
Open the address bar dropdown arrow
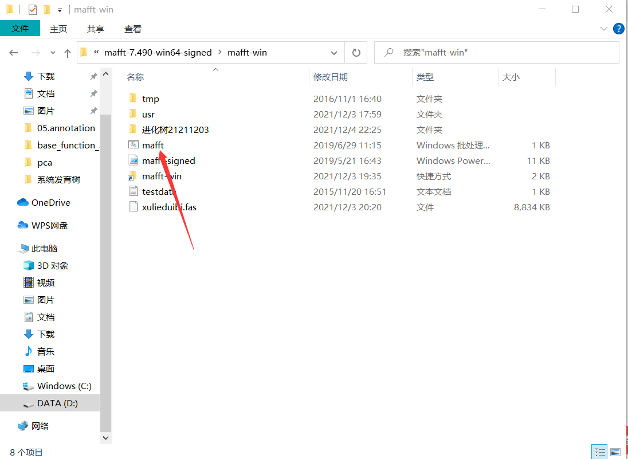[334, 52]
